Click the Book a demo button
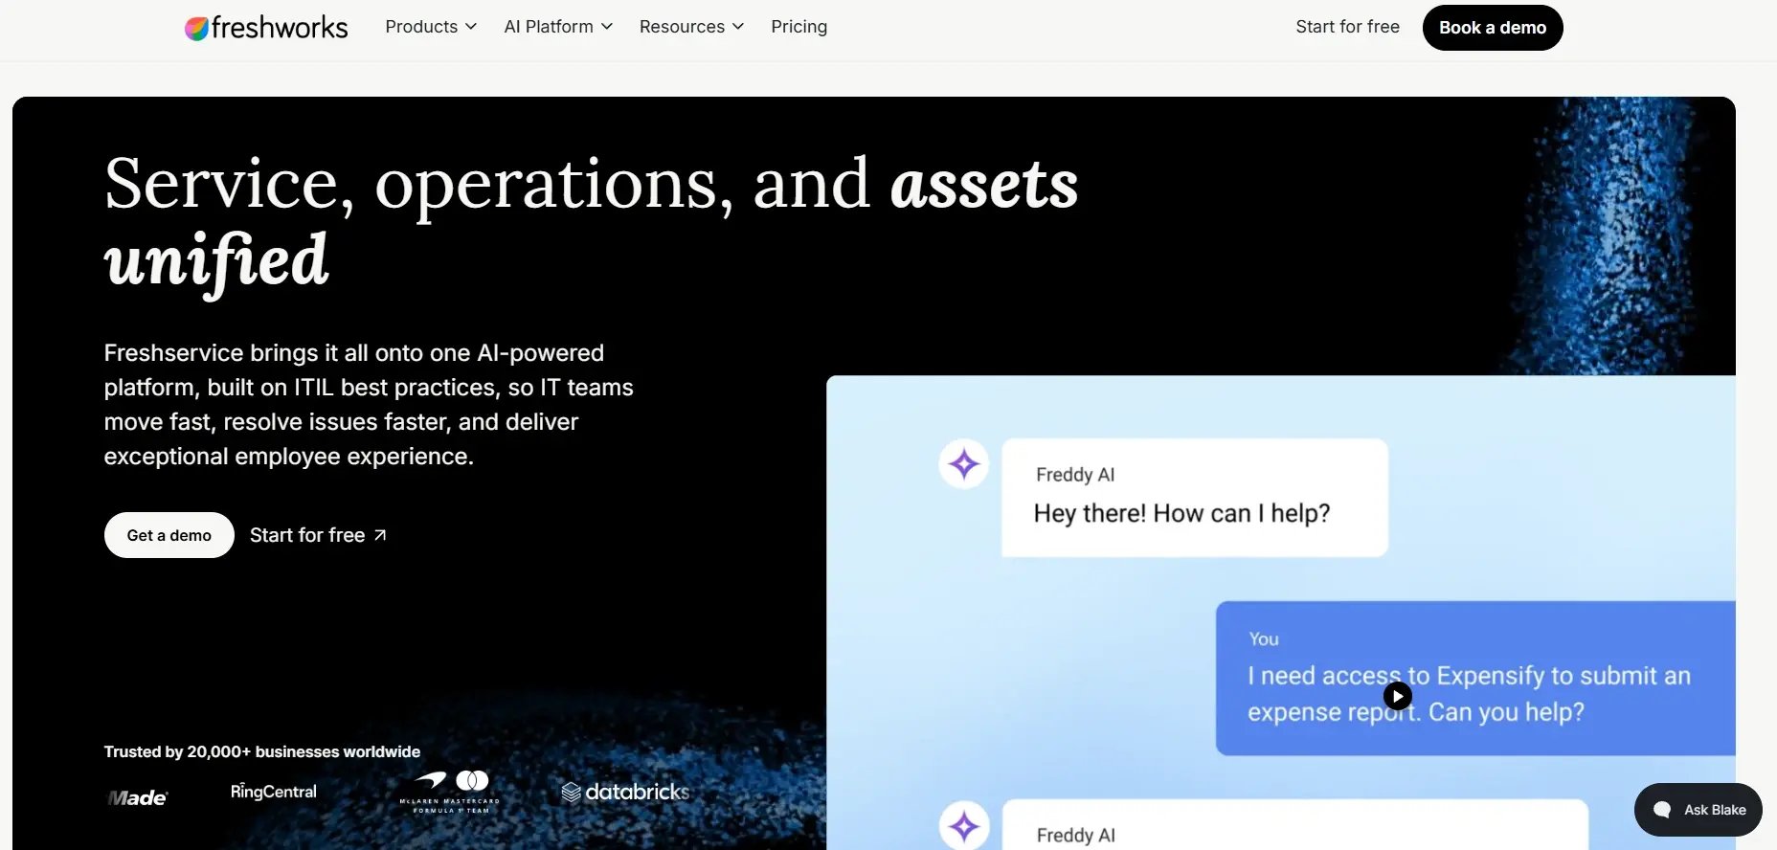Image resolution: width=1777 pixels, height=850 pixels. [1493, 28]
